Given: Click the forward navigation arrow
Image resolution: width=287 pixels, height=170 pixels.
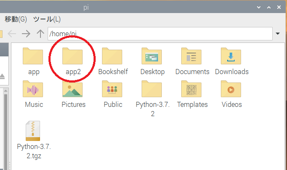Looking at the screenshot, I should click(x=26, y=34).
